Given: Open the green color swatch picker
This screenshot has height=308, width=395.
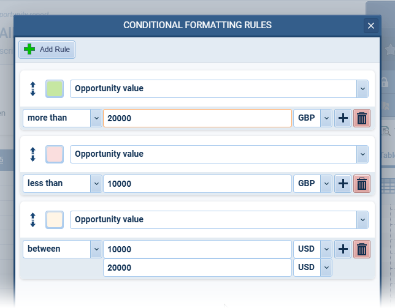Looking at the screenshot, I should (55, 89).
